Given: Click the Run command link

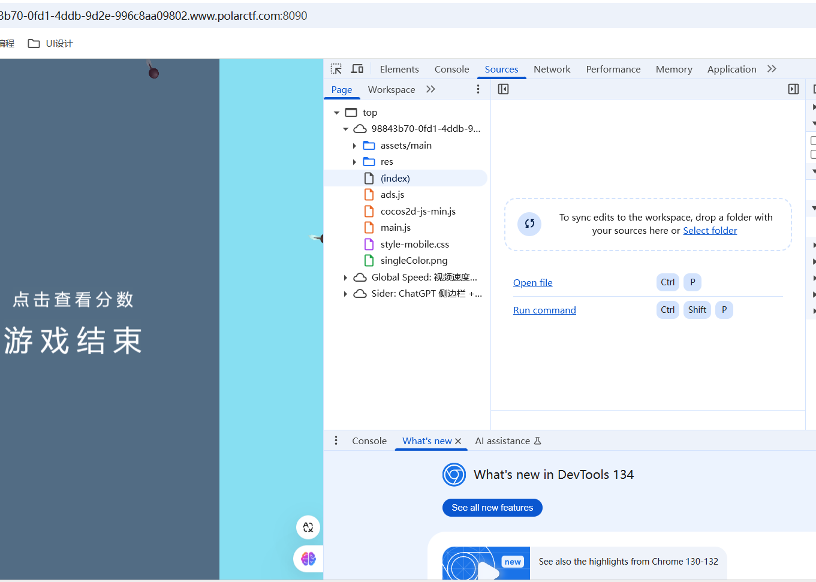Looking at the screenshot, I should 544,310.
